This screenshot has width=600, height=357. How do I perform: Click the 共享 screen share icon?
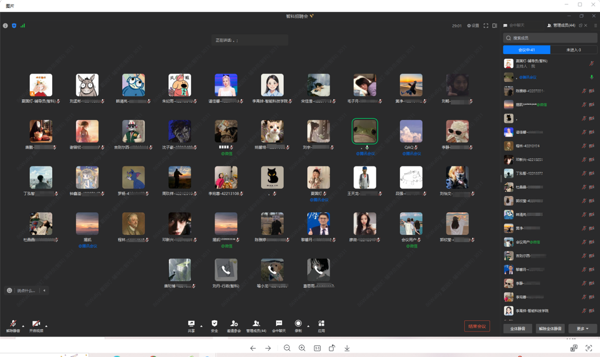coord(191,324)
